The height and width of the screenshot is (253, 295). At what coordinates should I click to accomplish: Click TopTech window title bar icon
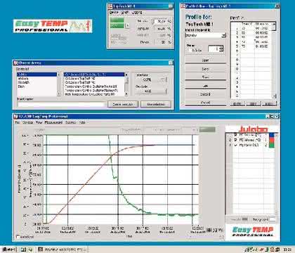click(x=110, y=6)
